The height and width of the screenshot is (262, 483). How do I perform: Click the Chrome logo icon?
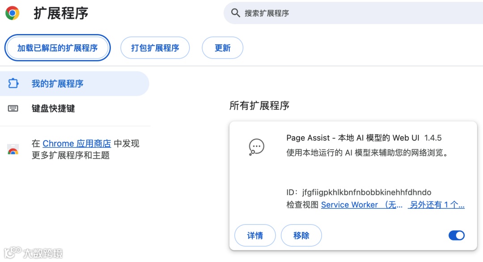[x=13, y=13]
